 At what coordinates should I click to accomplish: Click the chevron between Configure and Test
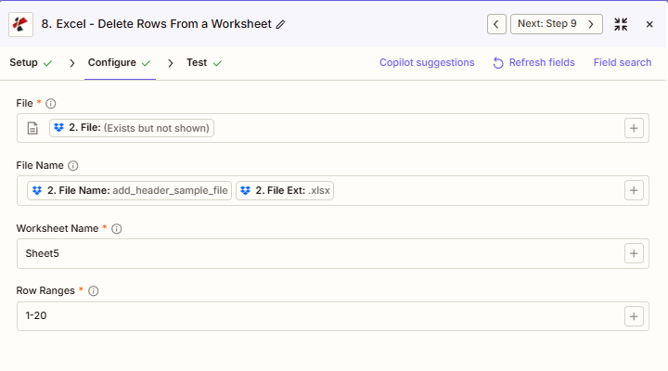click(171, 63)
